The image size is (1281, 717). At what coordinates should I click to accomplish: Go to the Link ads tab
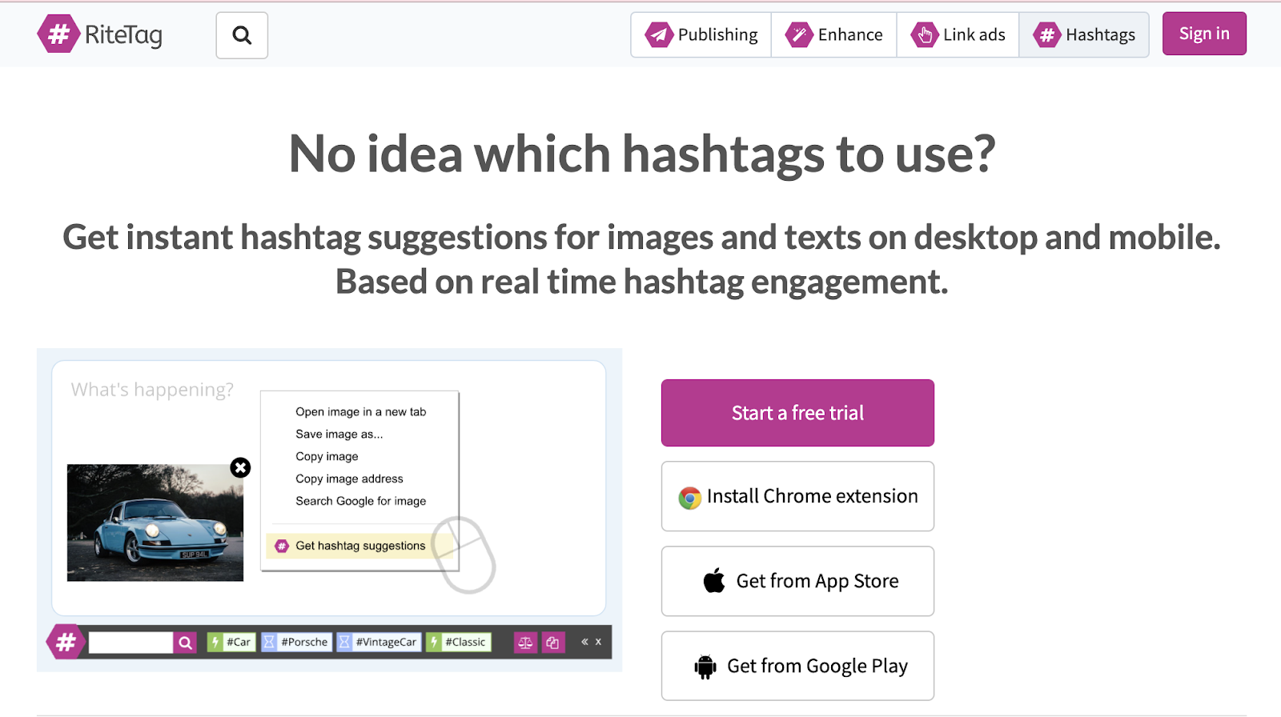tap(958, 34)
